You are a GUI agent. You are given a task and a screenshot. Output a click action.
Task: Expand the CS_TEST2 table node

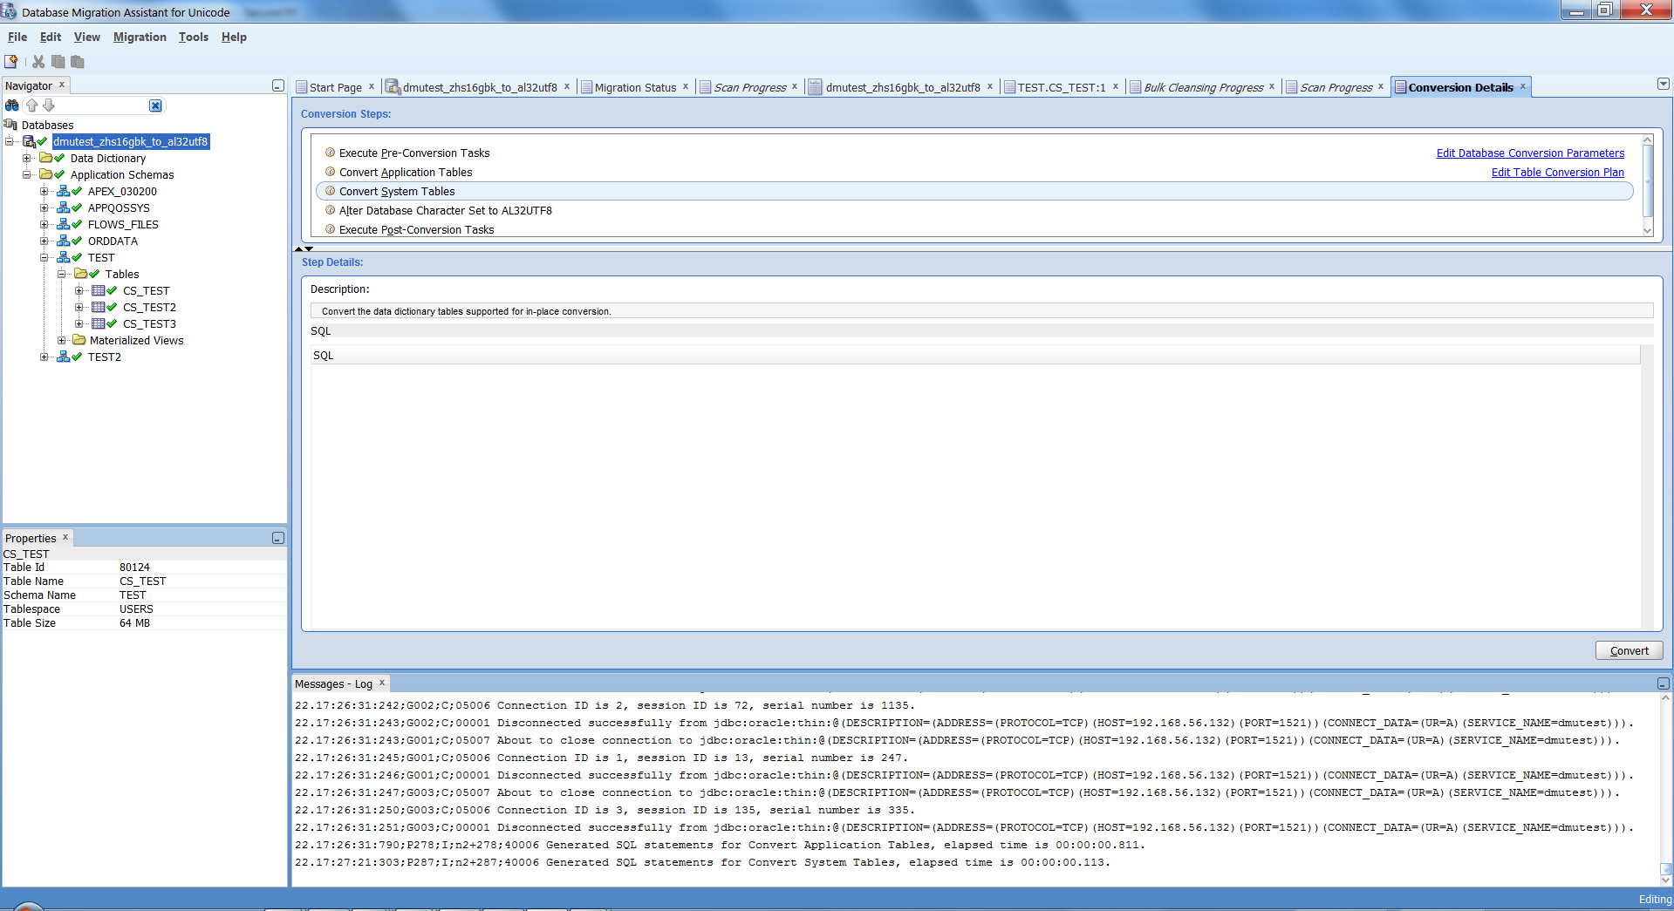click(x=79, y=307)
